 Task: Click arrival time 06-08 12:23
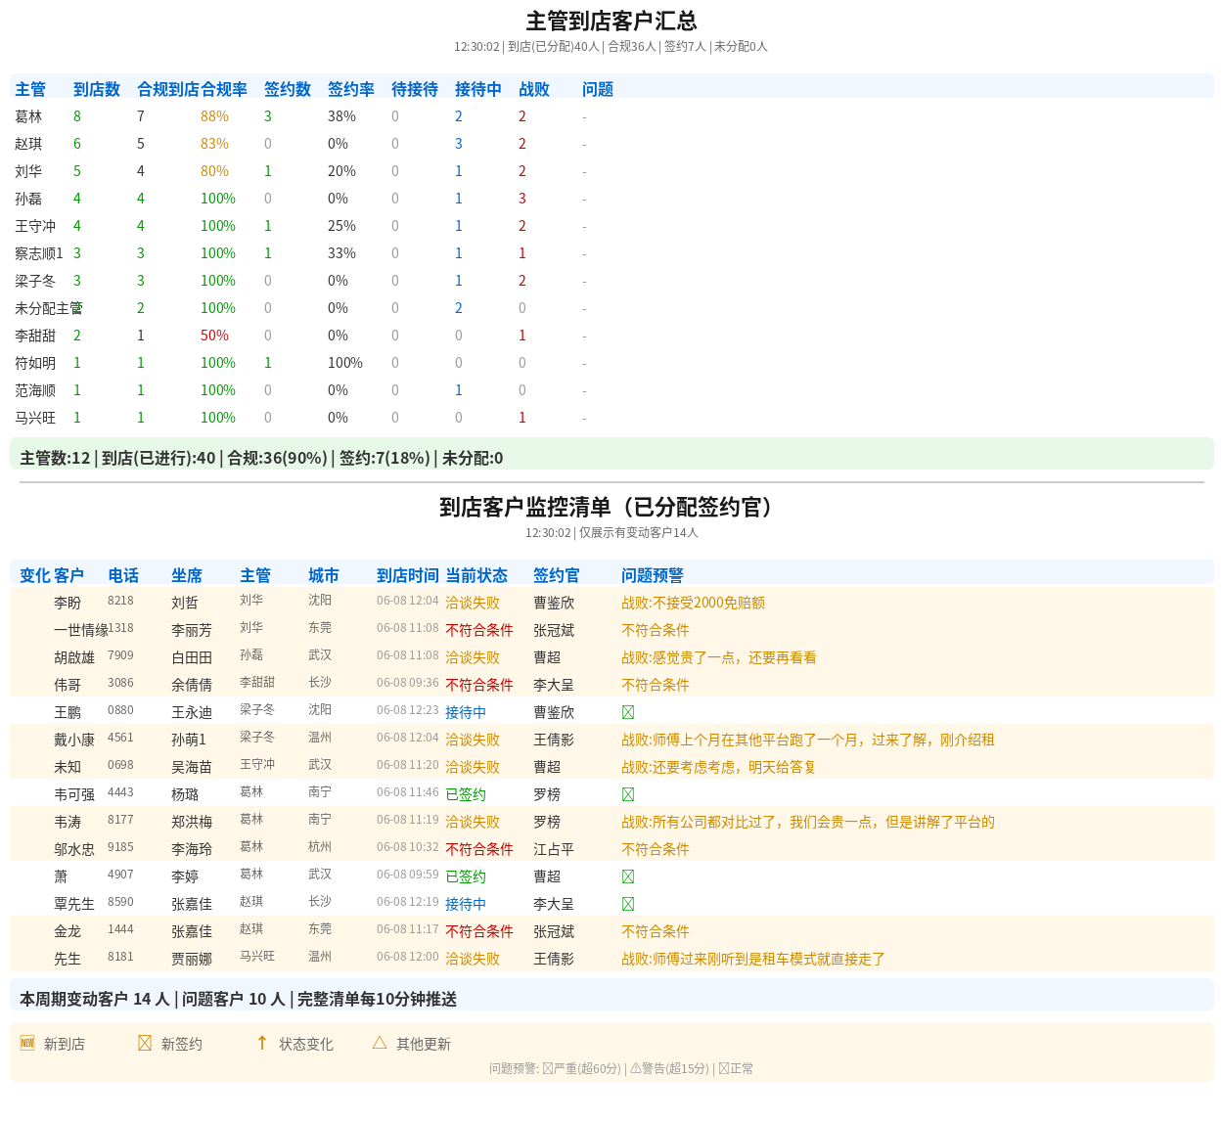[x=408, y=710]
